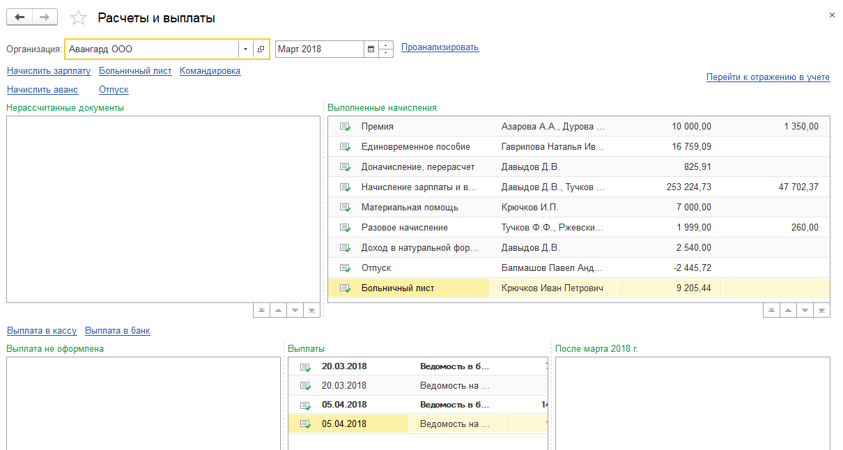Increase month using the stepper up arrow

click(x=387, y=45)
